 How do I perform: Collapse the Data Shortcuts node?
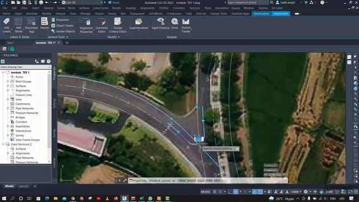pyautogui.click(x=3, y=144)
